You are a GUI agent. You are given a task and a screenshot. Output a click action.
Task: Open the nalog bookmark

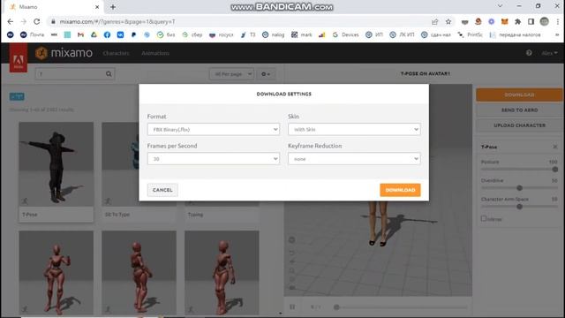pos(273,34)
